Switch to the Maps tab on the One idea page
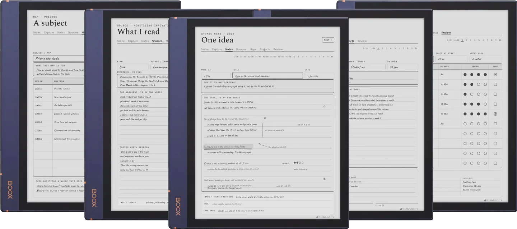Screen dimensions: 517x229 253,50
